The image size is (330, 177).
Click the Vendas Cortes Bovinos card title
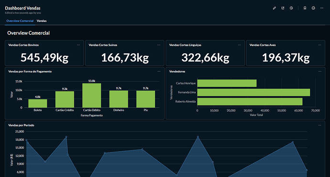click(23, 45)
